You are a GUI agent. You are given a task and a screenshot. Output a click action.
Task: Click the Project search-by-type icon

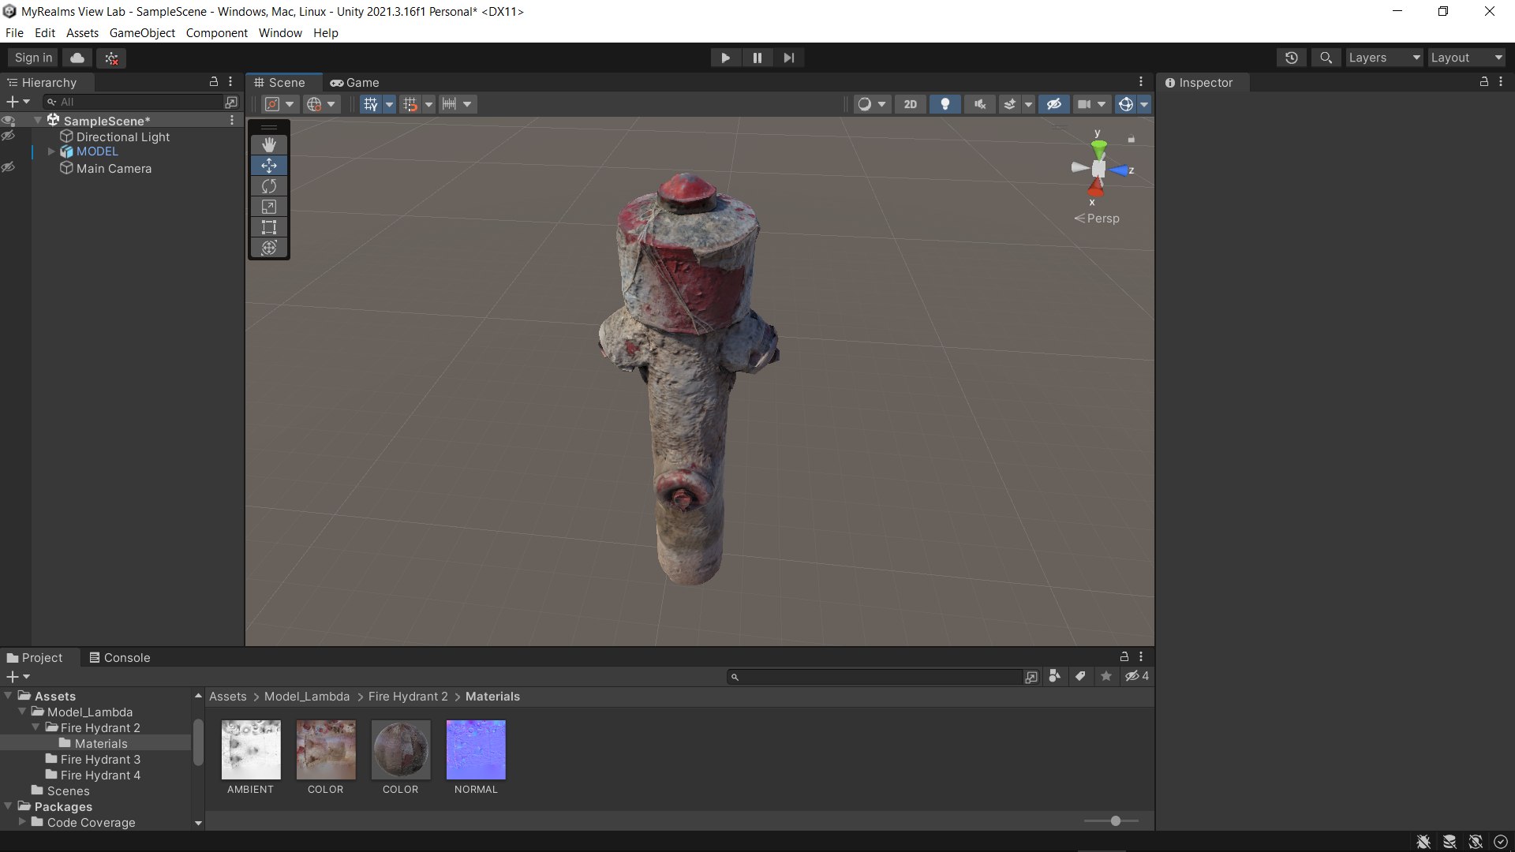pyautogui.click(x=1055, y=676)
